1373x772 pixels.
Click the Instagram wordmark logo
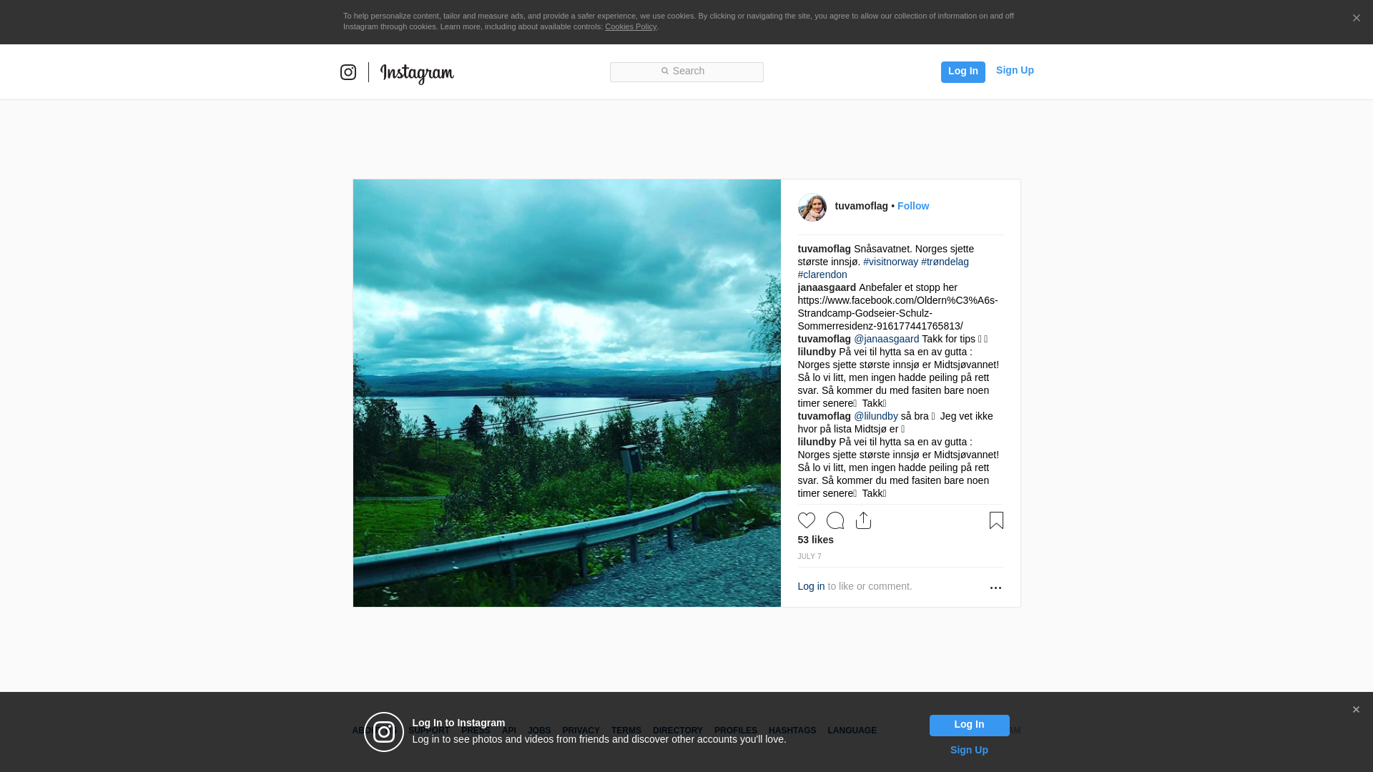click(417, 73)
